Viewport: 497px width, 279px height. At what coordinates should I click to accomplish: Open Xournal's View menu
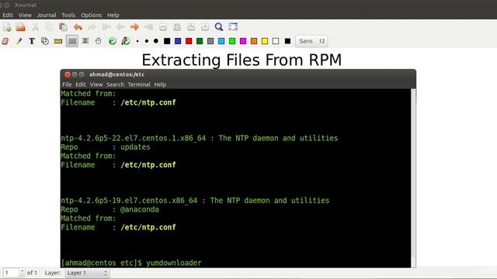click(25, 15)
